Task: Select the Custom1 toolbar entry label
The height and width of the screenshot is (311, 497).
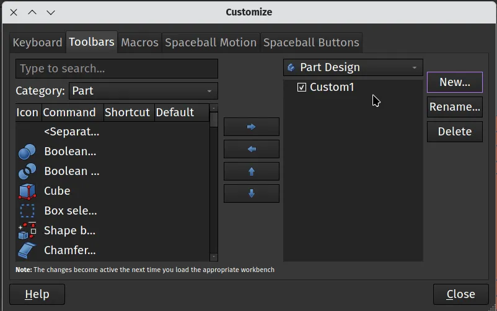Action: (x=332, y=87)
